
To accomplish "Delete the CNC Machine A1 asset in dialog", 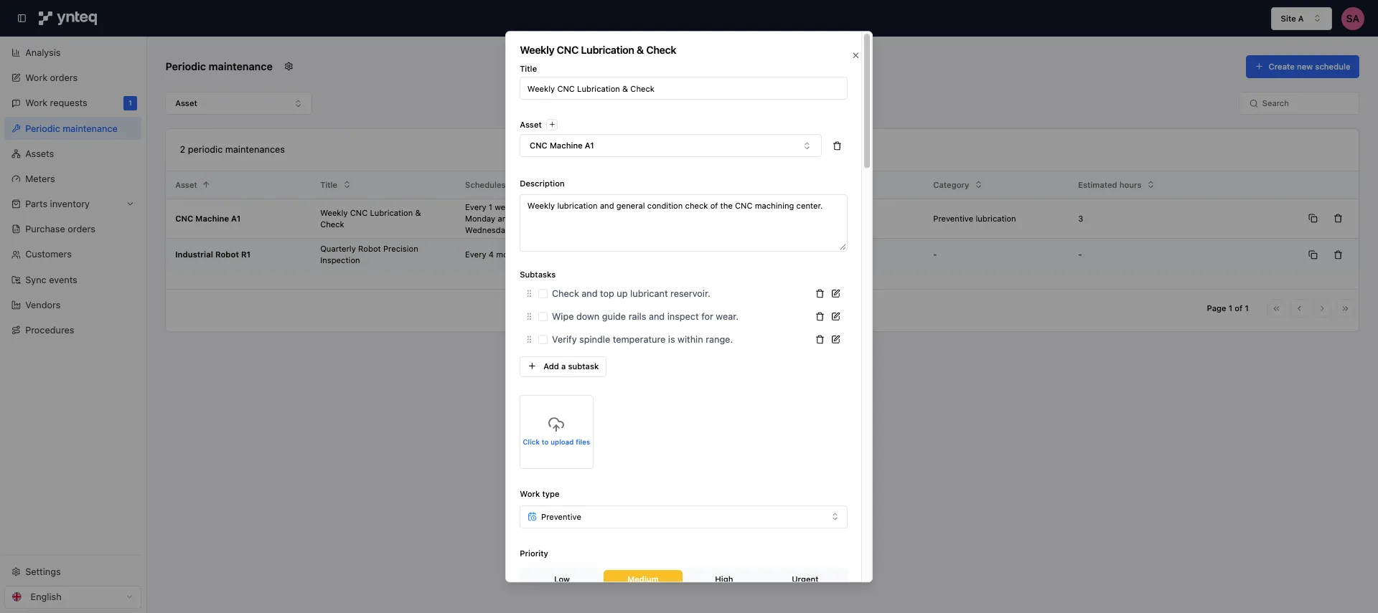I will [837, 146].
